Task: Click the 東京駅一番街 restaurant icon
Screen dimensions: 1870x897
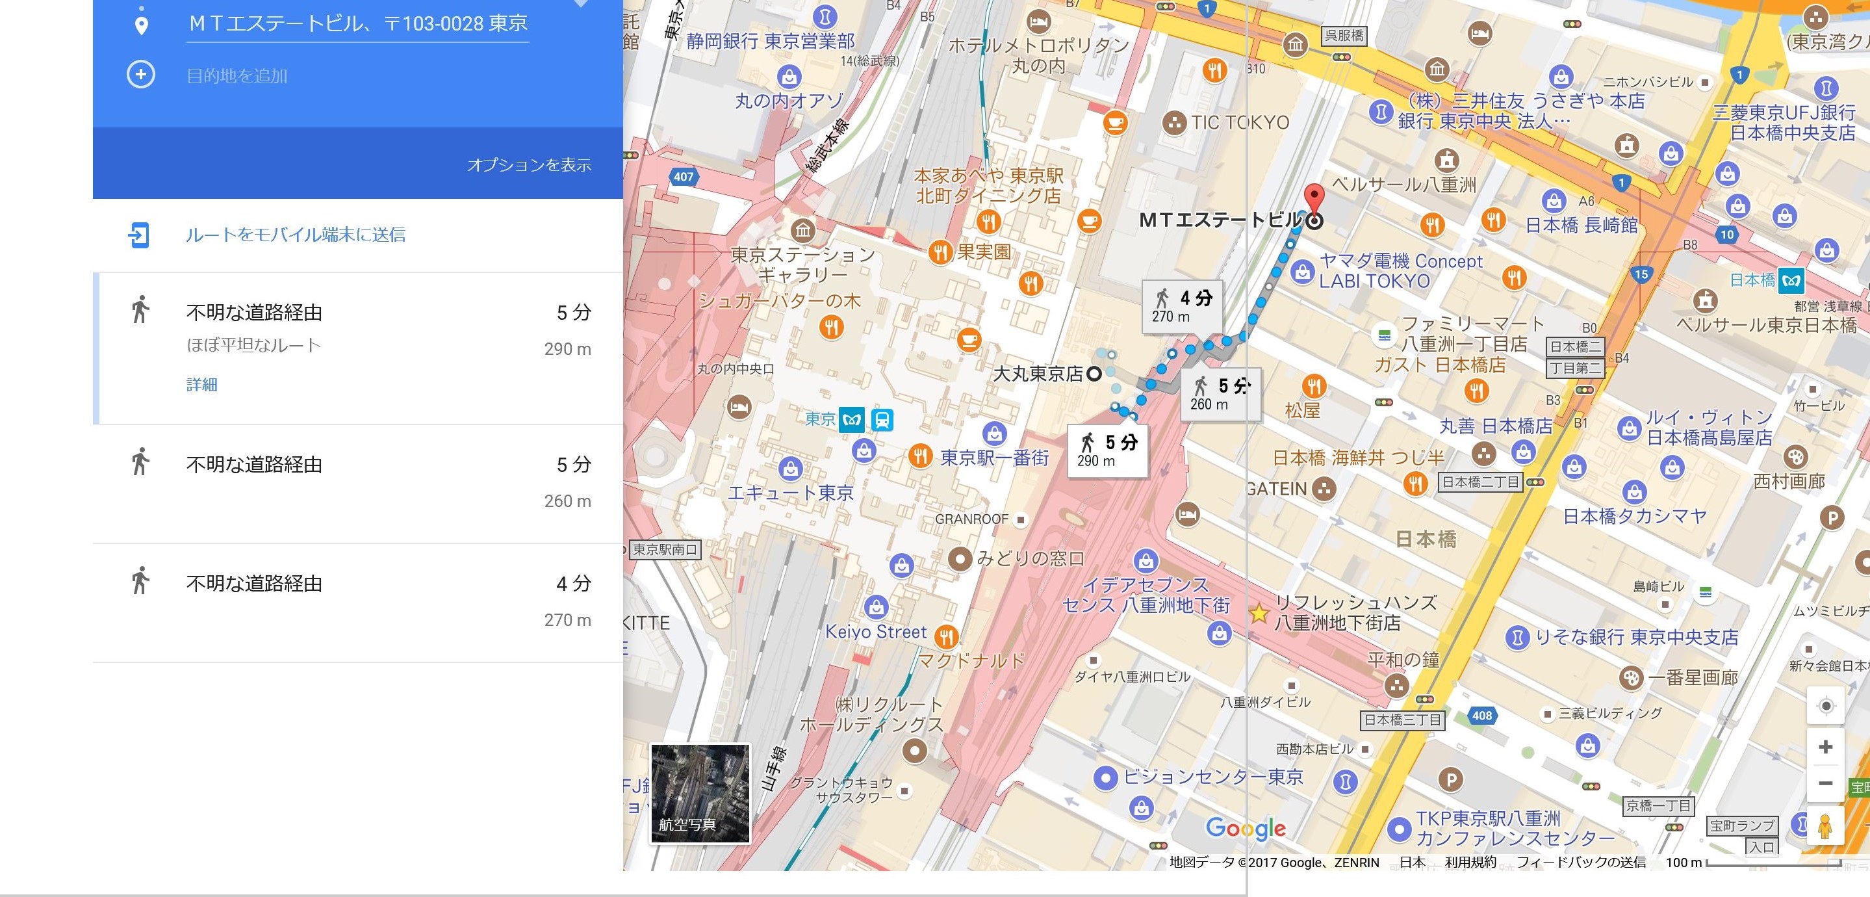Action: 920,457
